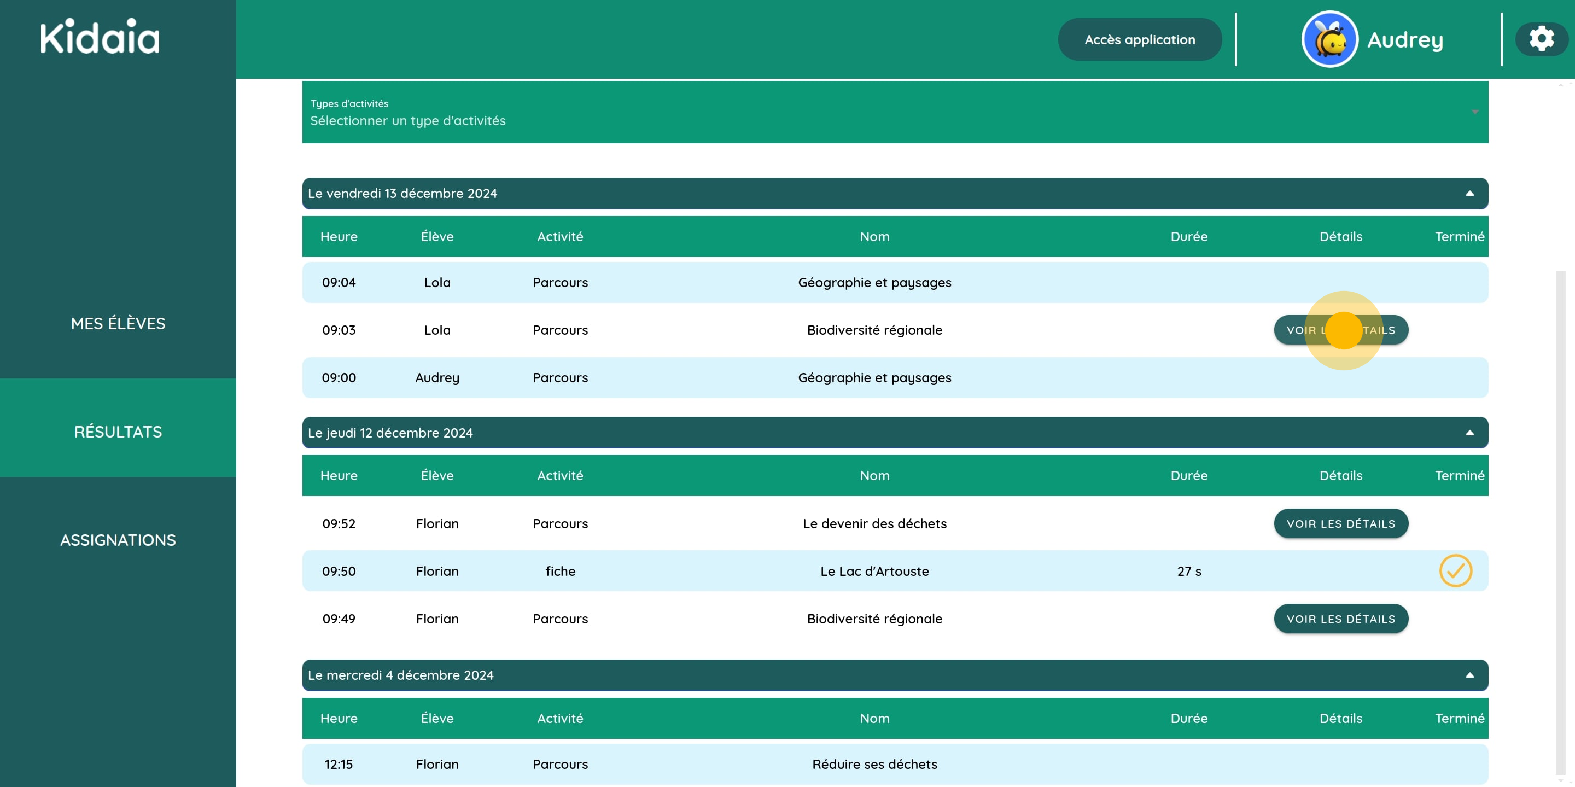Click Audrey's bee avatar picture
Viewport: 1575px width, 787px height.
coord(1329,38)
